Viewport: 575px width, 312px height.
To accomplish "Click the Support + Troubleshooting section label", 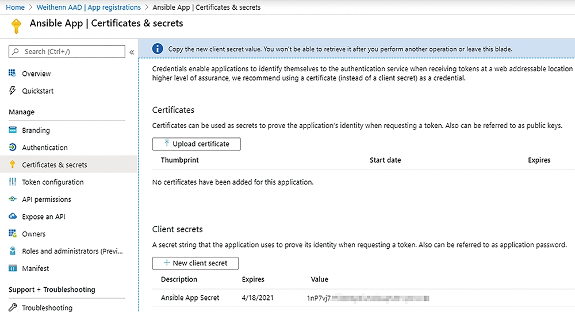I will pyautogui.click(x=52, y=289).
